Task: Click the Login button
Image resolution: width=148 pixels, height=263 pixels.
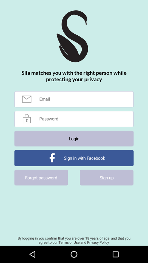Action: click(x=74, y=139)
